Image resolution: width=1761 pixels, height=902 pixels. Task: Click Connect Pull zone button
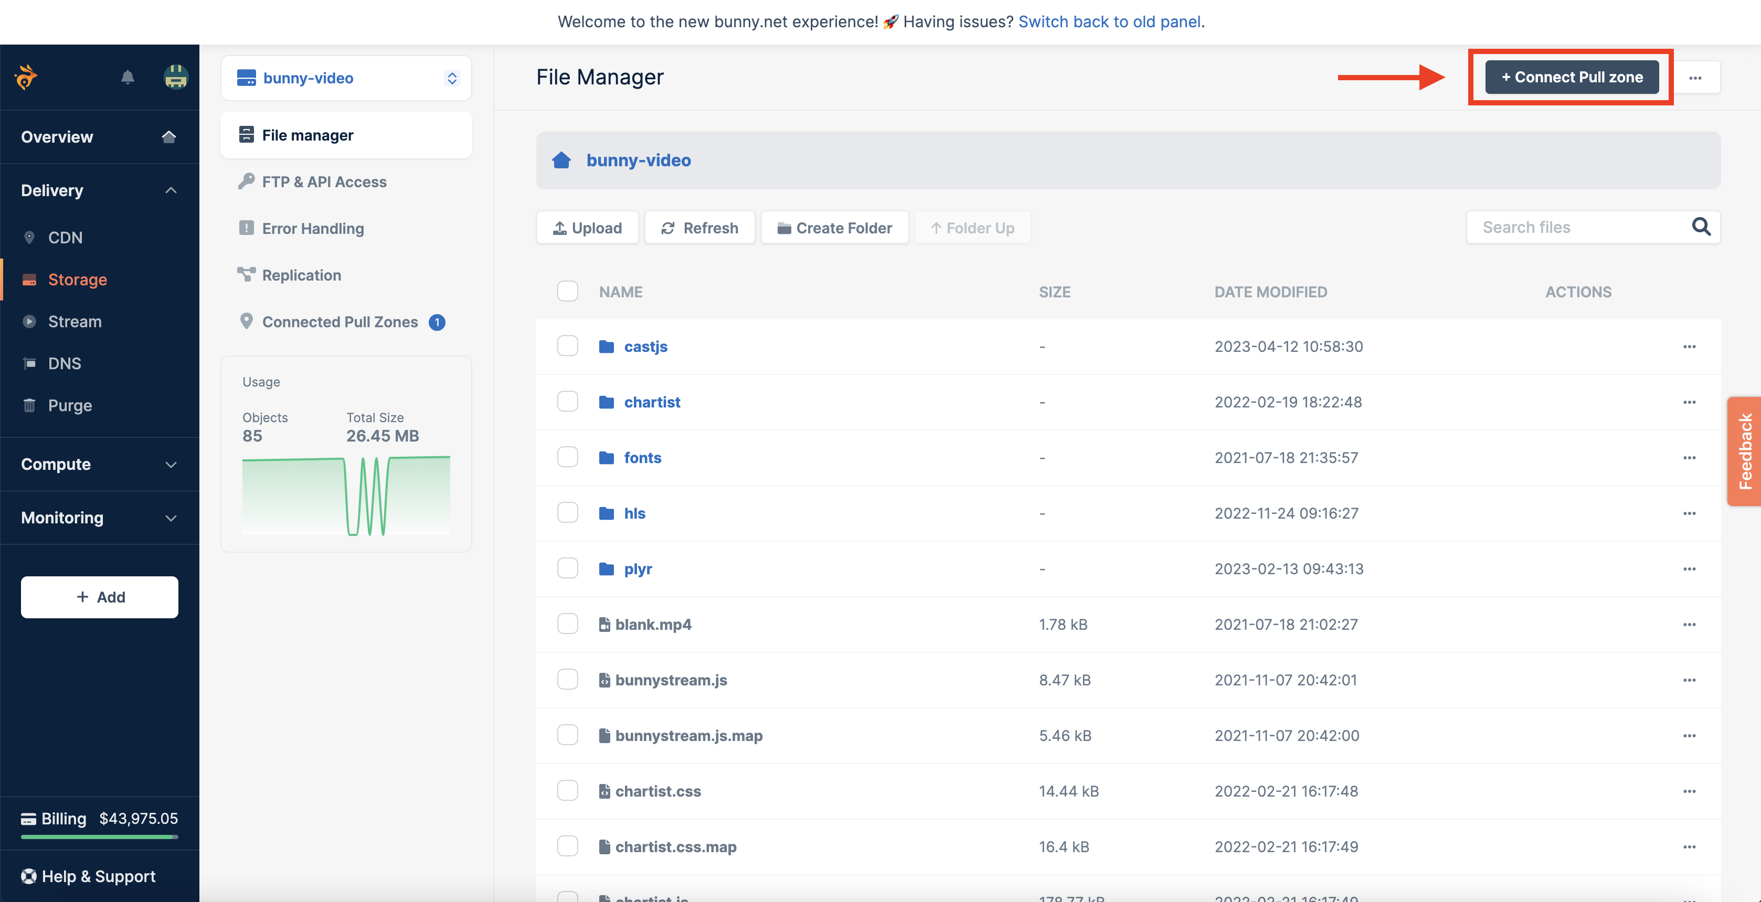[x=1572, y=77]
